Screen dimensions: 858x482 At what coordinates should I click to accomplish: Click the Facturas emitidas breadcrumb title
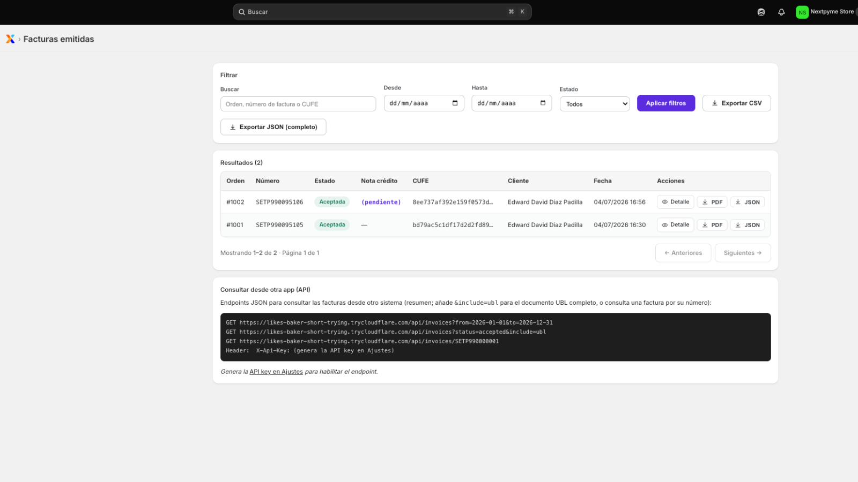(x=58, y=39)
